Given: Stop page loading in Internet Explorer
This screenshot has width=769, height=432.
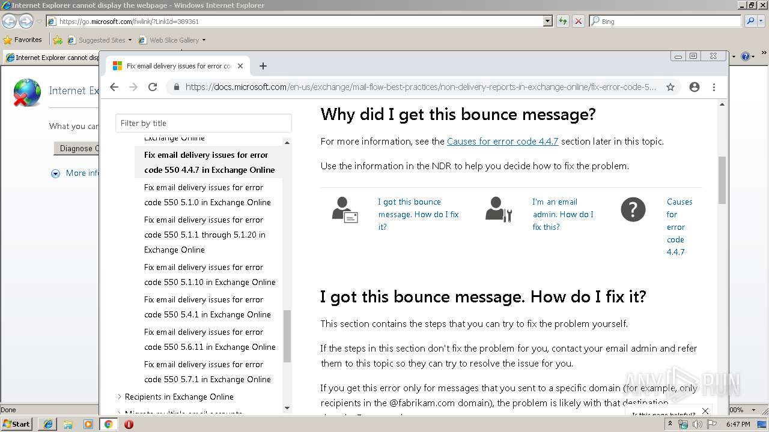Looking at the screenshot, I should [578, 21].
